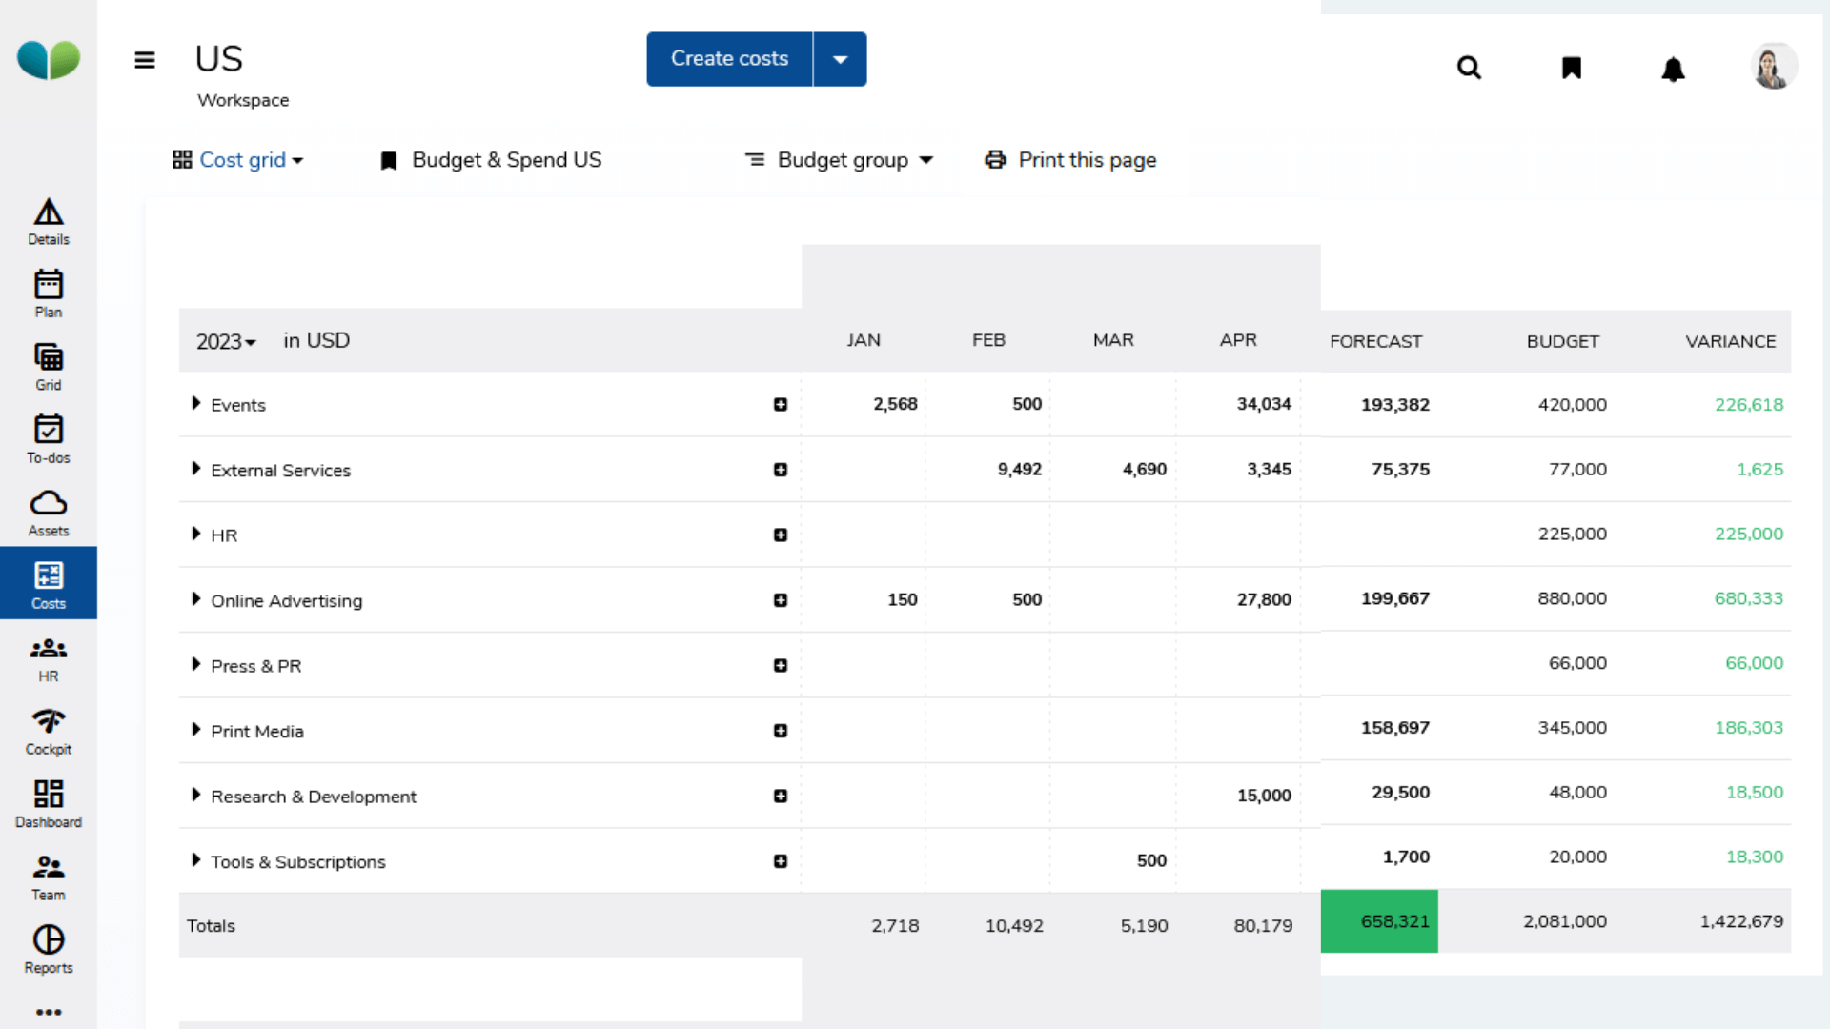Viewport: 1830px width, 1029px height.
Task: Expand the Events budget group
Action: 195,404
